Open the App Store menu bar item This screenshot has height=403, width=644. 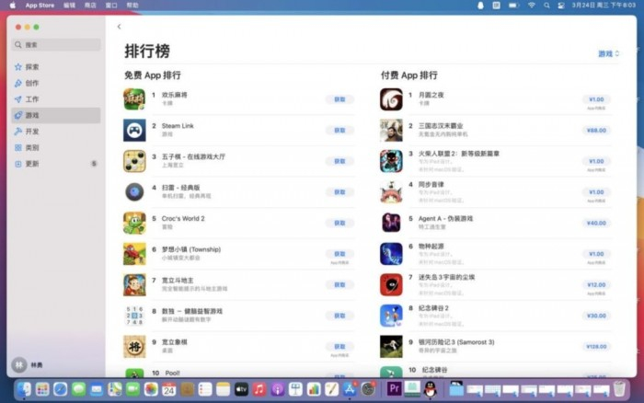(x=40, y=6)
